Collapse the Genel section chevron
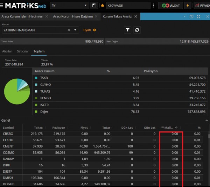The width and height of the screenshot is (210, 187). click(206, 121)
